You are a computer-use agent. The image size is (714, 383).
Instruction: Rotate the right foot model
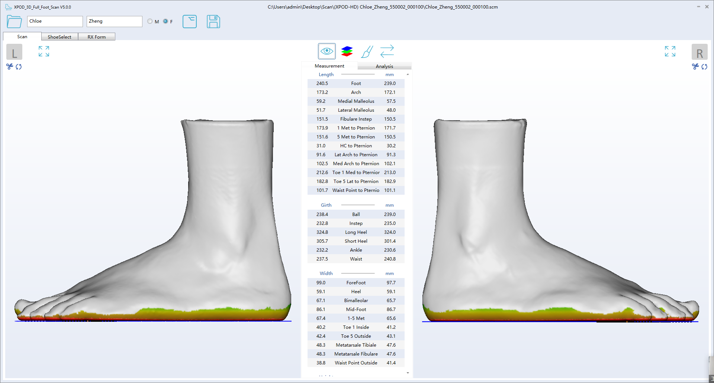(705, 67)
